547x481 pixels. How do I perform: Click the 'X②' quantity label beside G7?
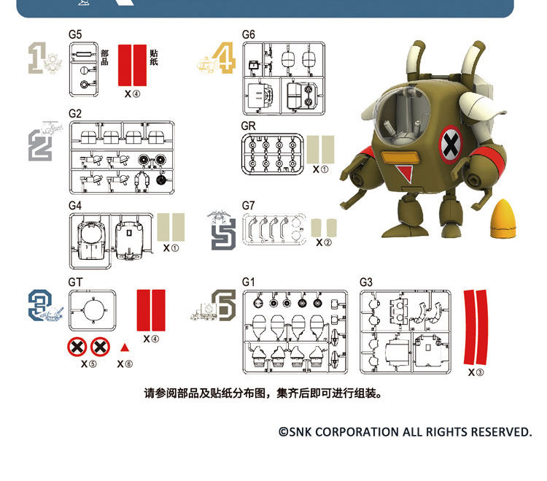pos(324,242)
